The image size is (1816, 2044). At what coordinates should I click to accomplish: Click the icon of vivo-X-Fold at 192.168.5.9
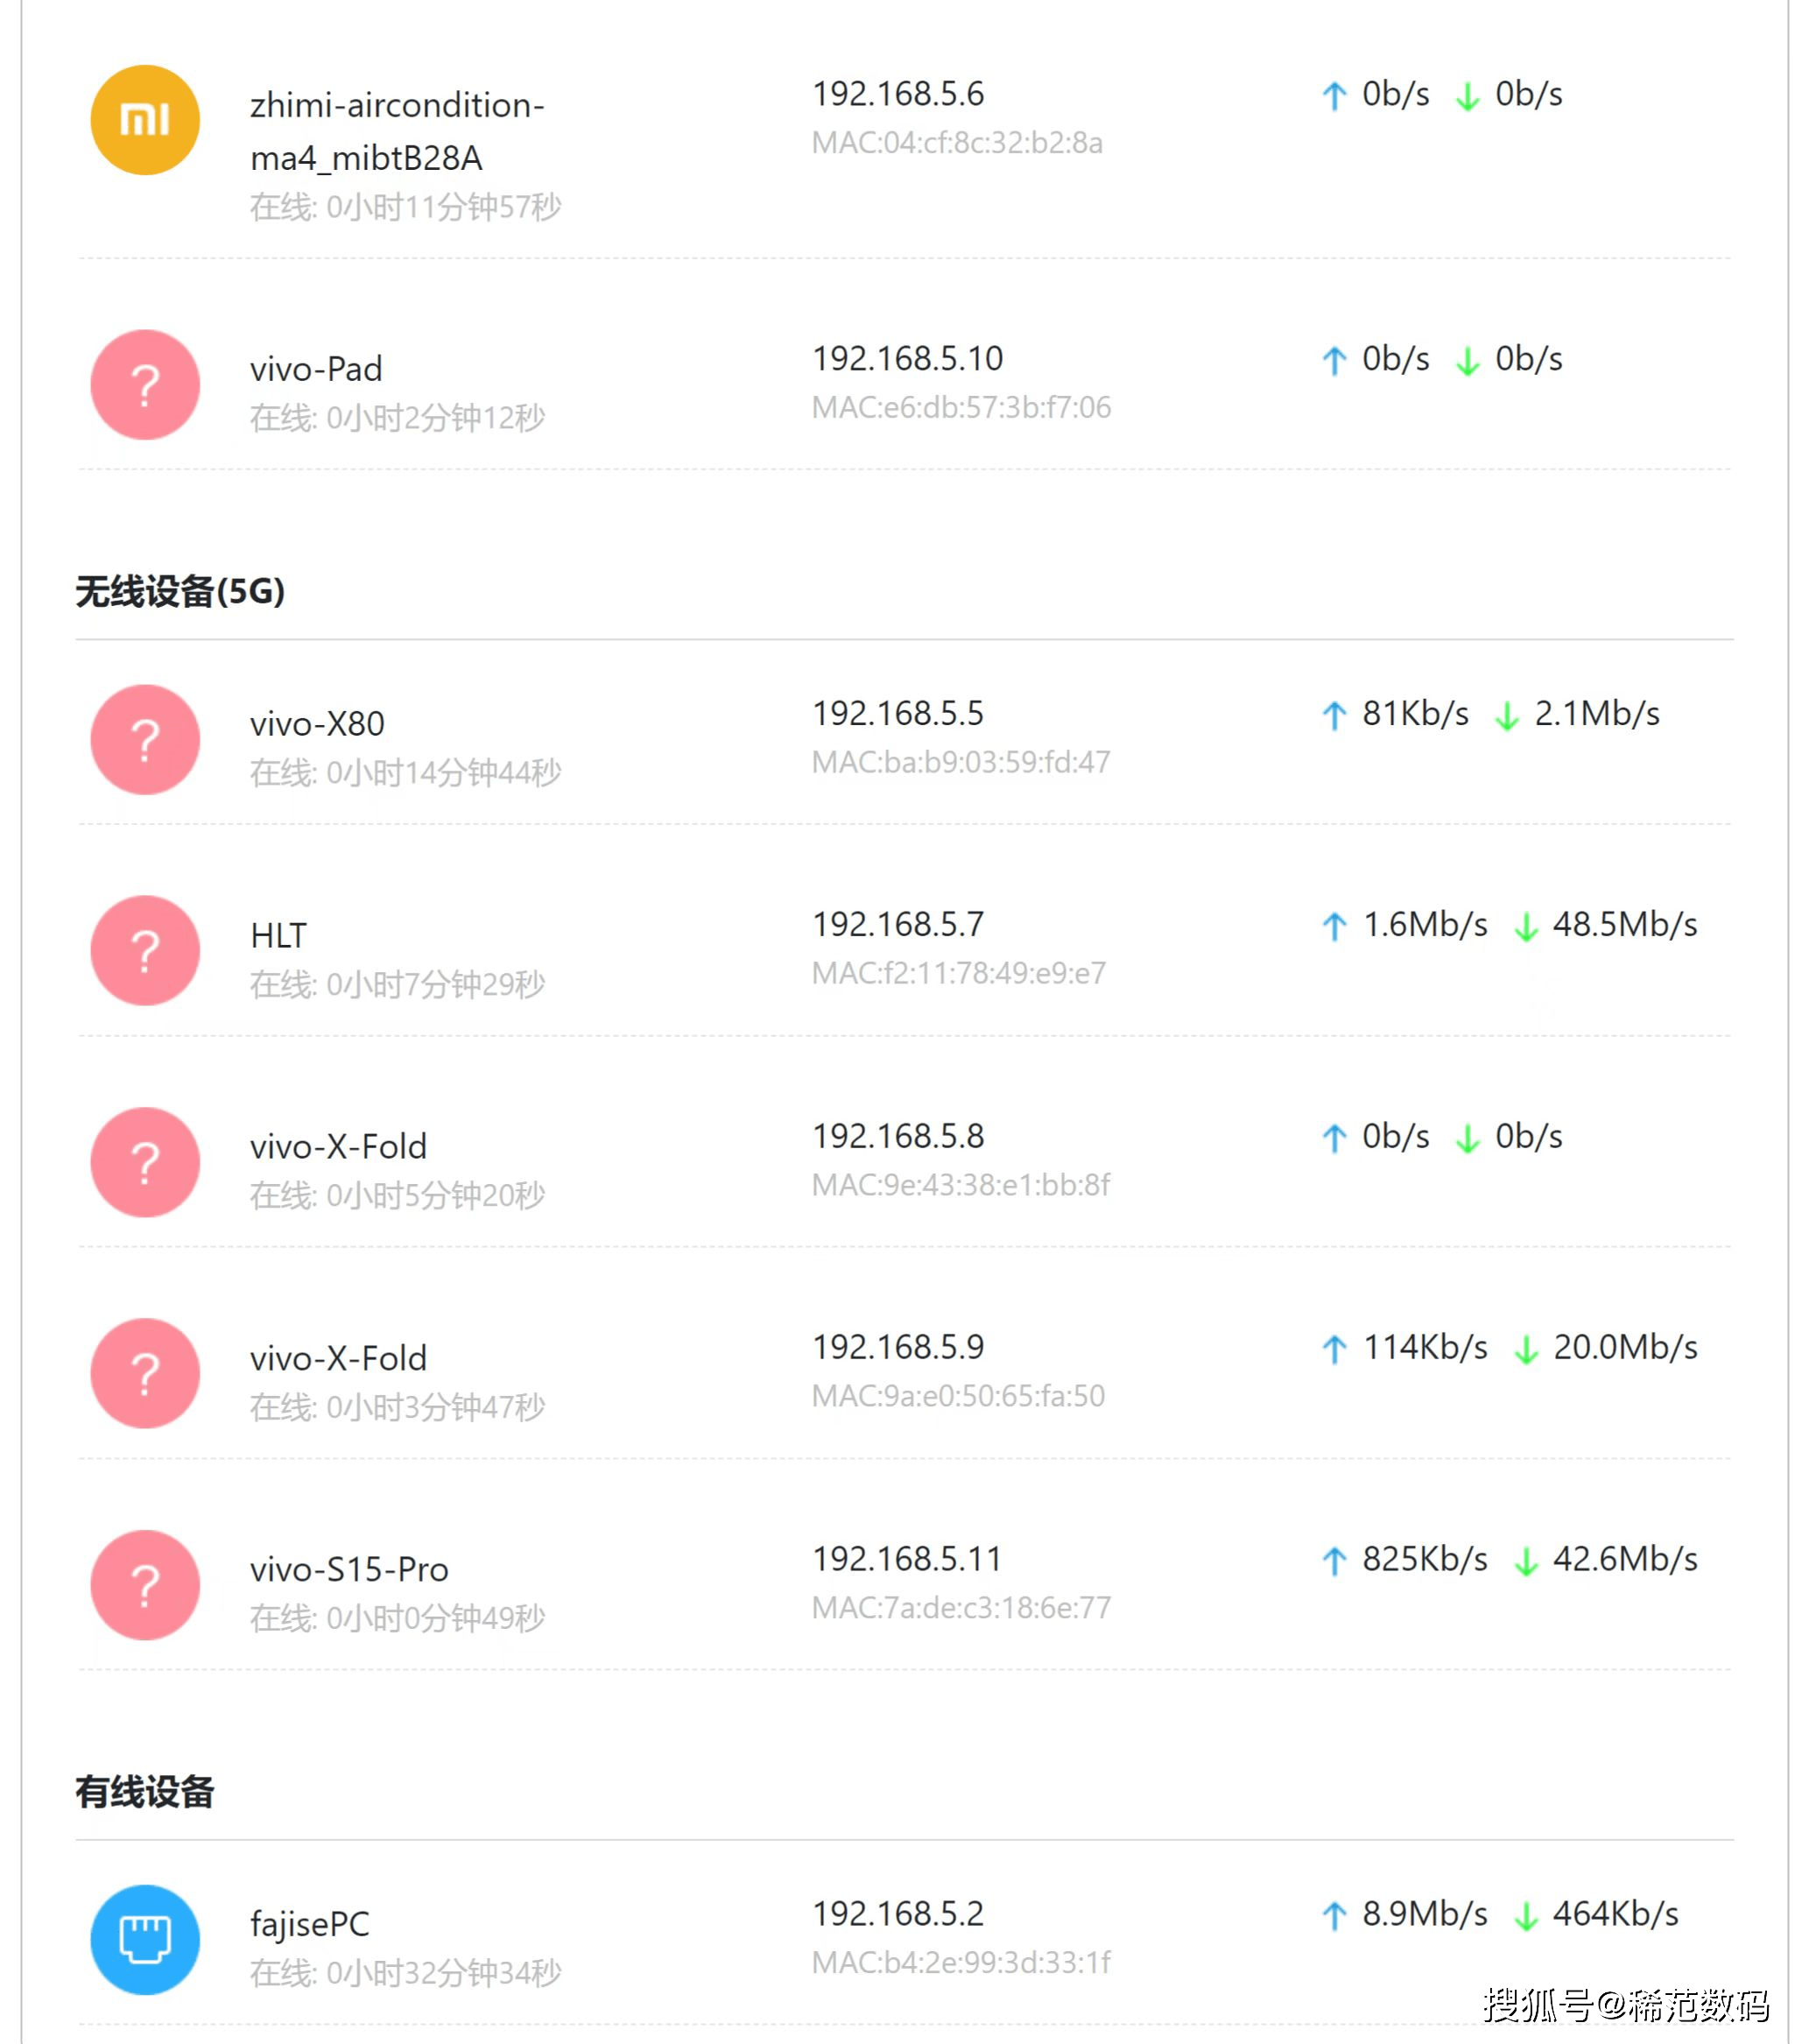pos(145,1373)
